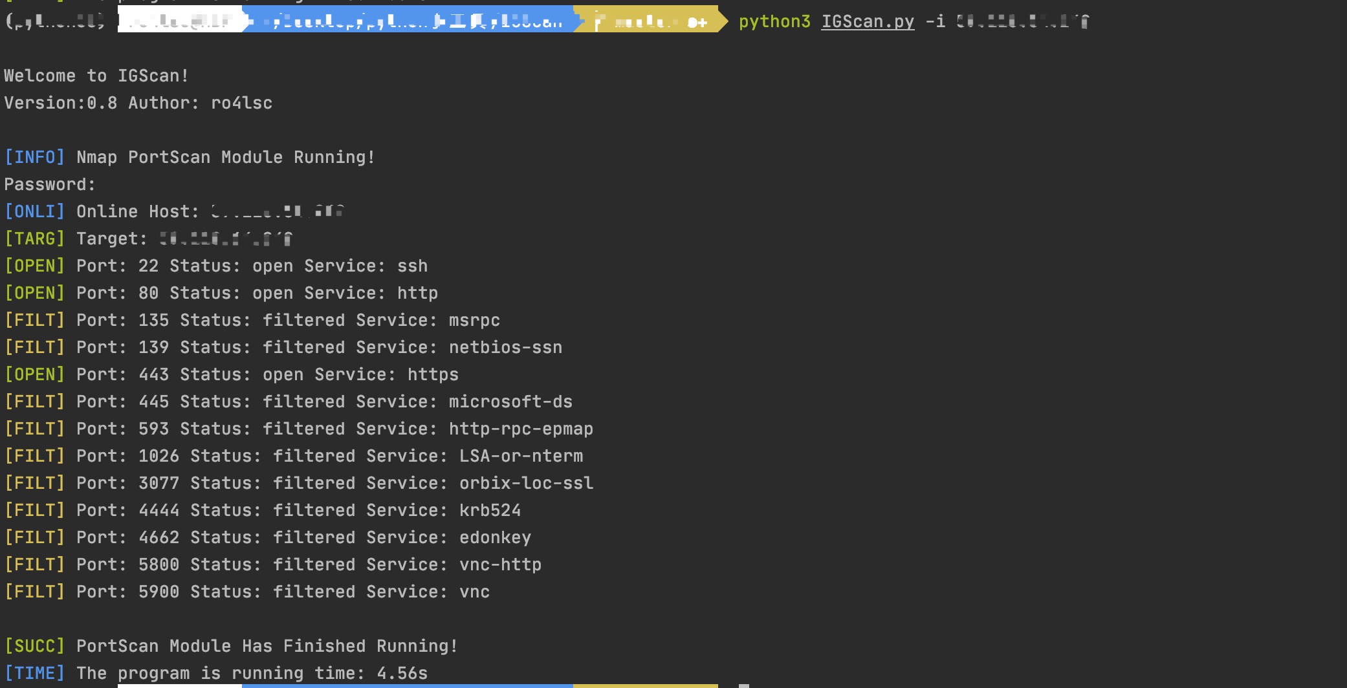Click the [INFO] Nmap PortScan Module Running line
The width and height of the screenshot is (1347, 688).
click(190, 157)
